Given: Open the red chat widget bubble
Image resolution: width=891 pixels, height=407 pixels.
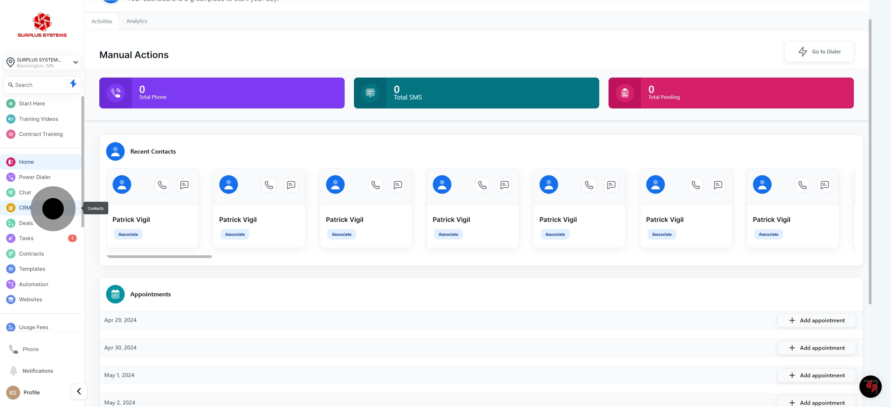Looking at the screenshot, I should pyautogui.click(x=870, y=386).
